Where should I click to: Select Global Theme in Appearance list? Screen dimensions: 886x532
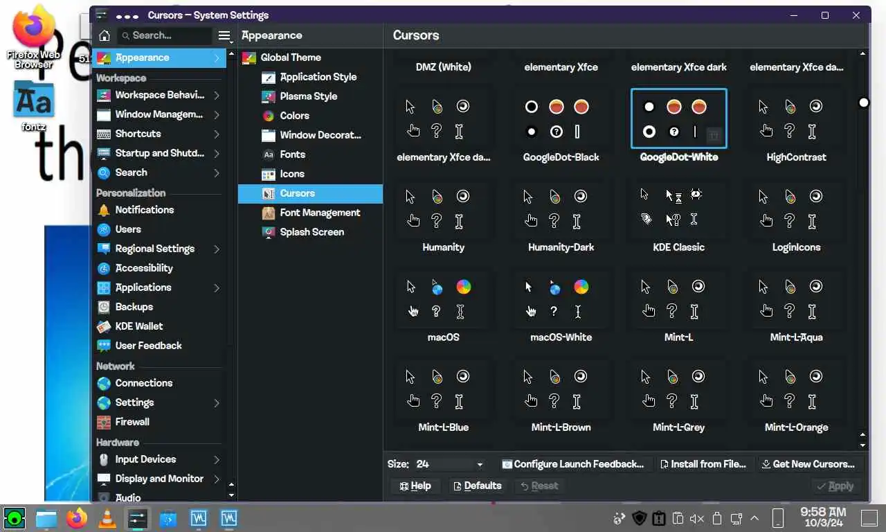click(x=310, y=57)
